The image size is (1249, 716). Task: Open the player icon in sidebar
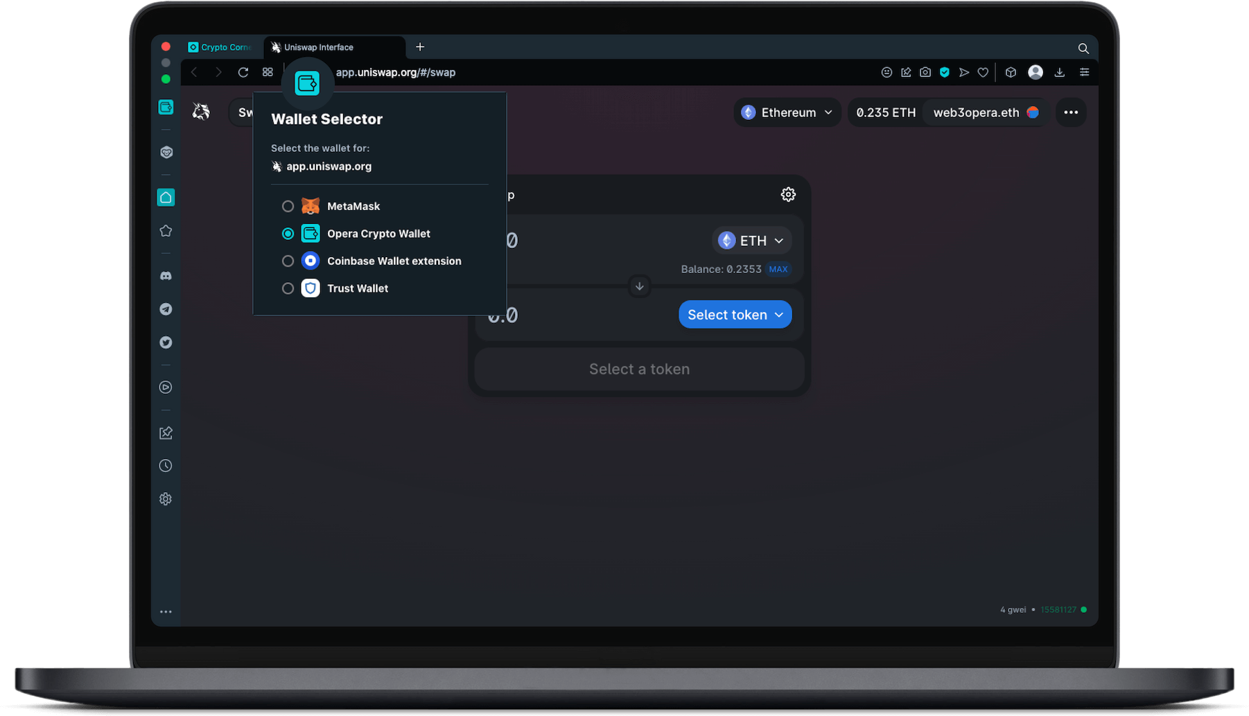(x=166, y=387)
